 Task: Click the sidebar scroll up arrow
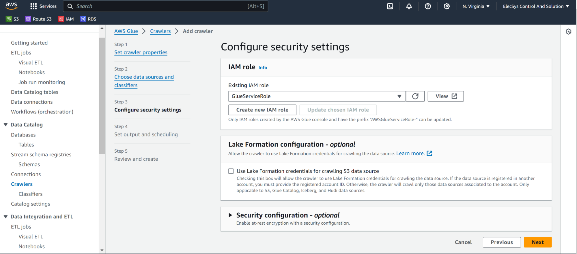click(x=102, y=28)
